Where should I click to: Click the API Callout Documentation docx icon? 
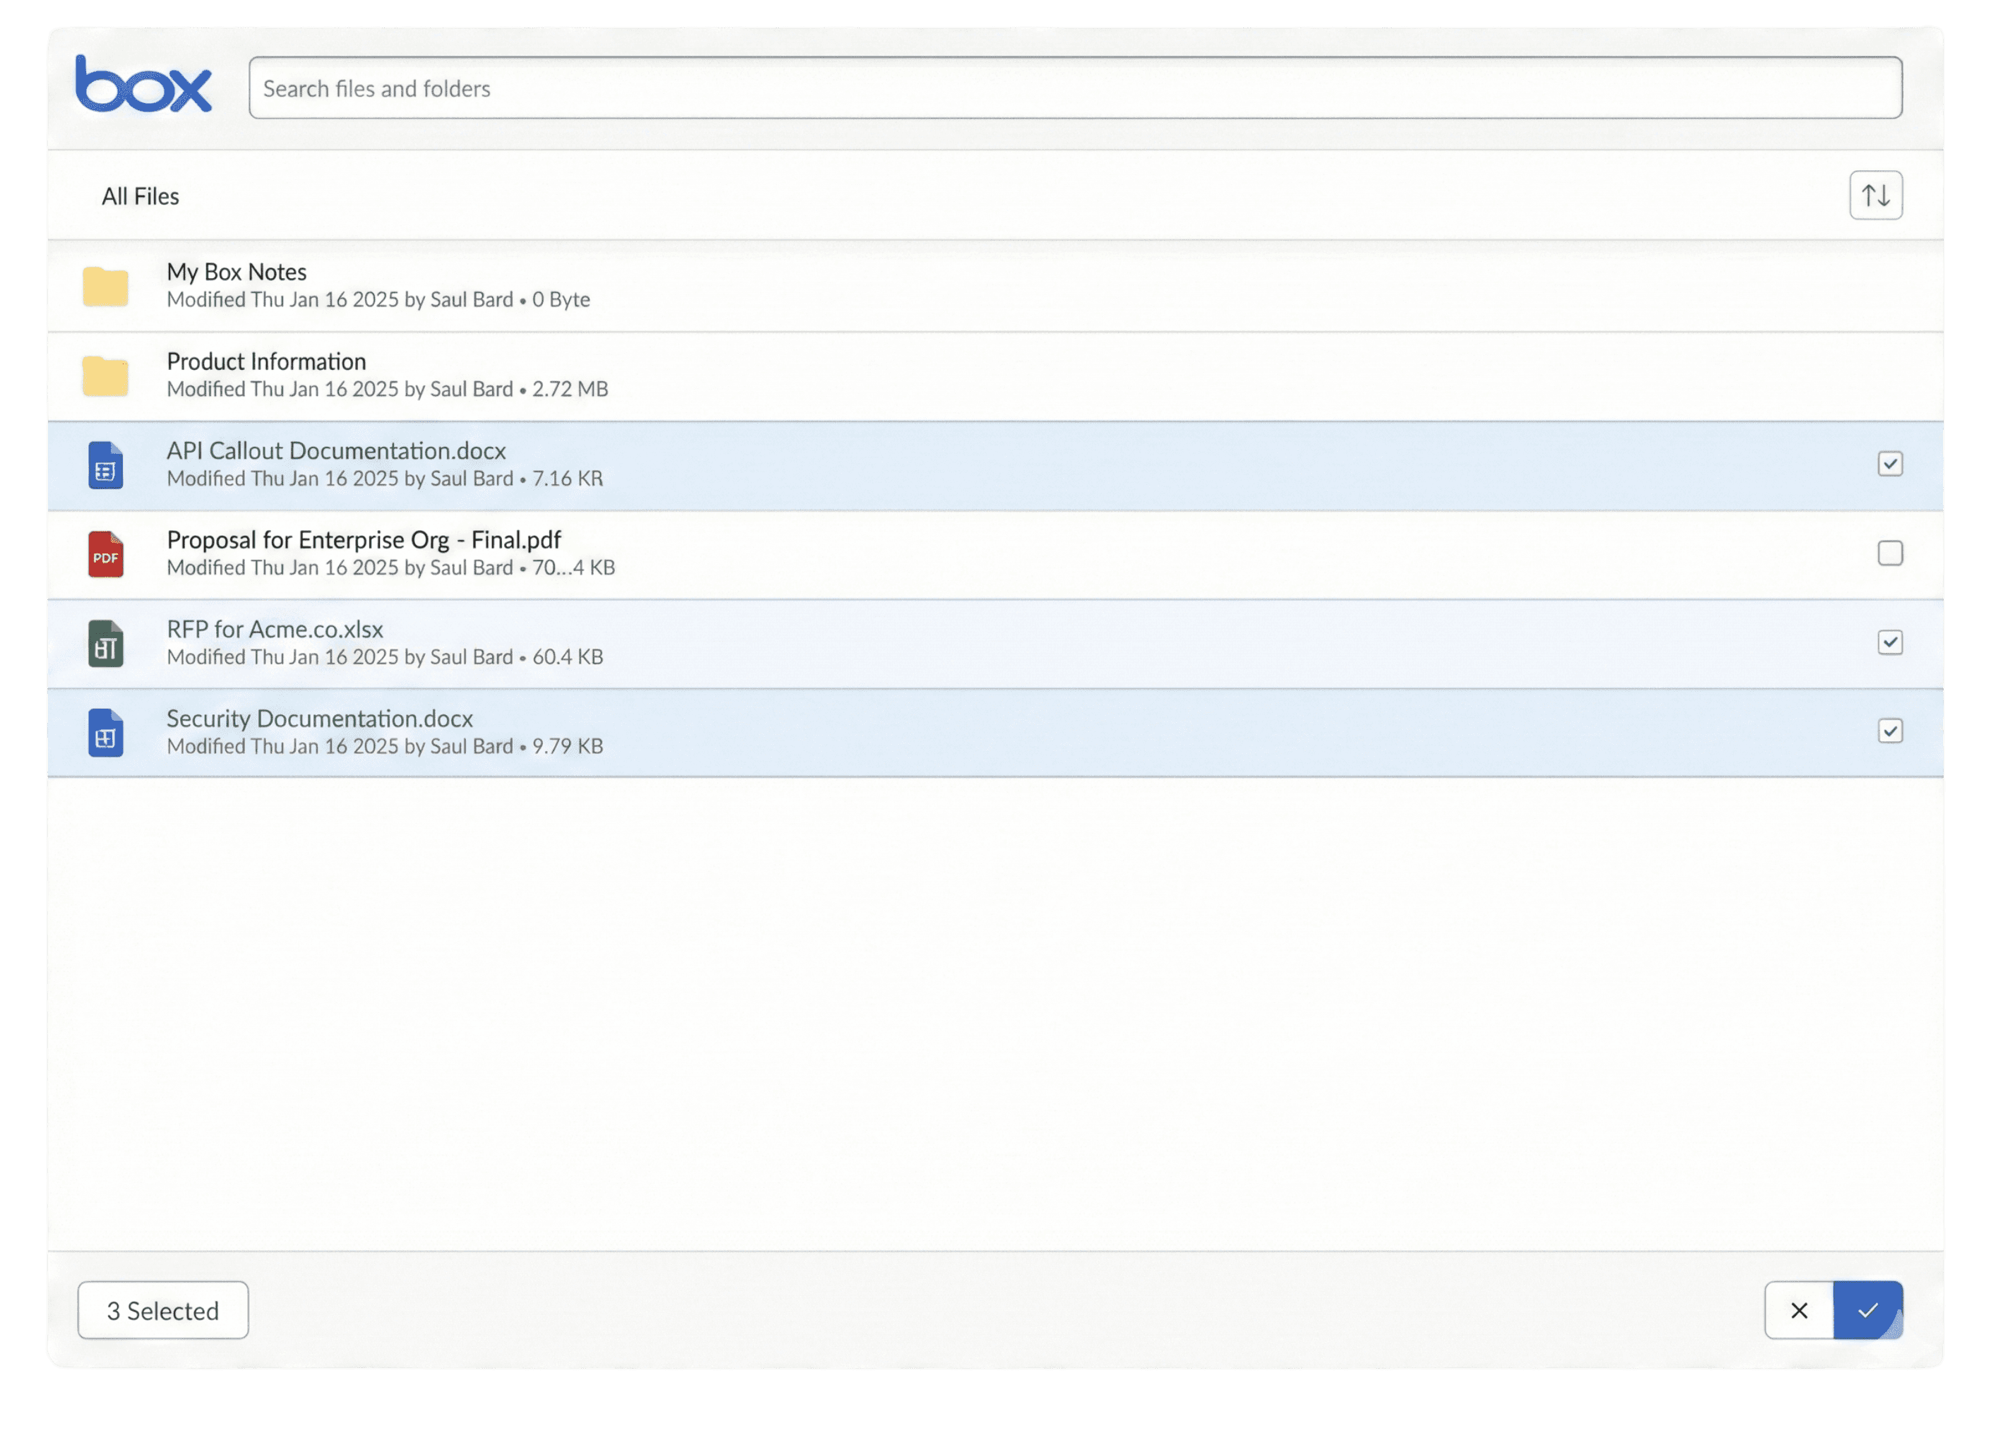105,465
